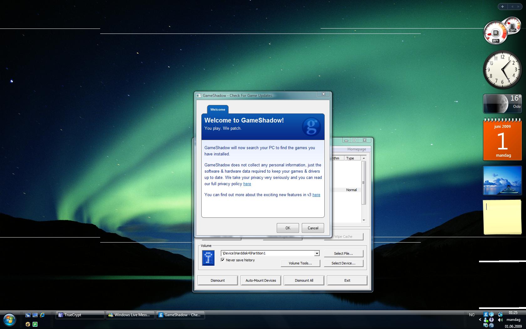Click the Dismount All button
This screenshot has height=329, width=526.
pos(304,280)
